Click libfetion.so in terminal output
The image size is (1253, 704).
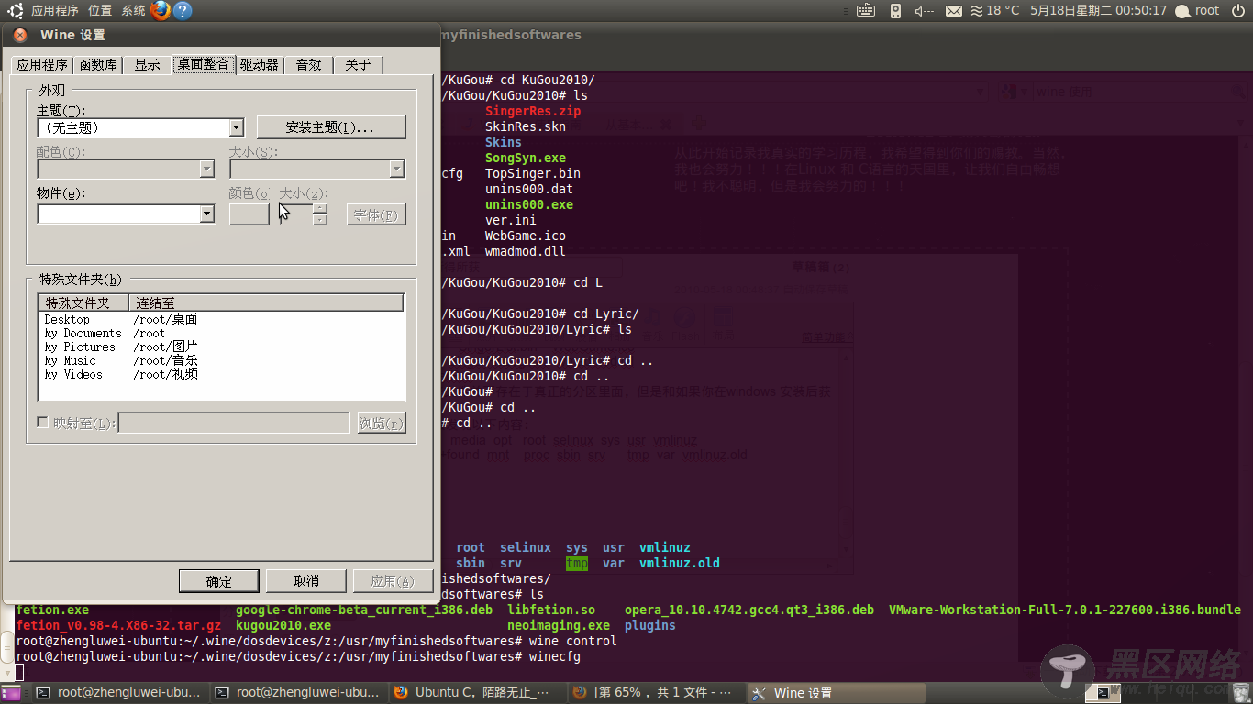point(551,610)
